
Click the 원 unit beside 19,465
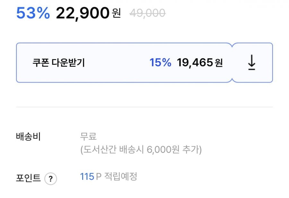[219, 63]
